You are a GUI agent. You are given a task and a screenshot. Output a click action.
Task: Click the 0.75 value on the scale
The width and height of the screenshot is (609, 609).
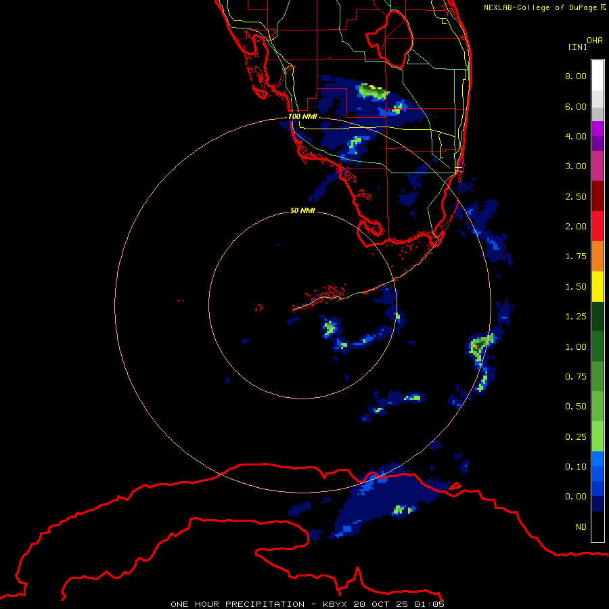(x=576, y=377)
